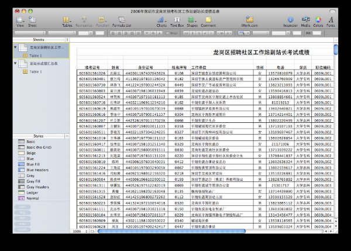Open the Styles pane options menu
This screenshot has height=251, width=351.
[x=67, y=136]
